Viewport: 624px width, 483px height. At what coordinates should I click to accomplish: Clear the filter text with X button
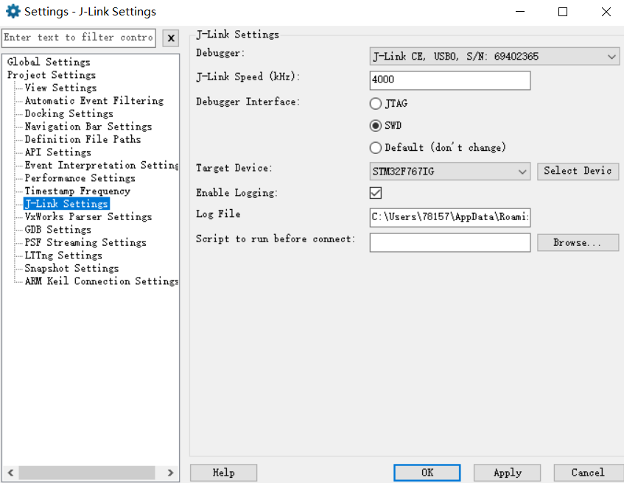point(171,38)
